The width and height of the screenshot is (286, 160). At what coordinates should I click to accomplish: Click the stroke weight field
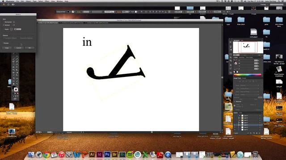click(86, 12)
